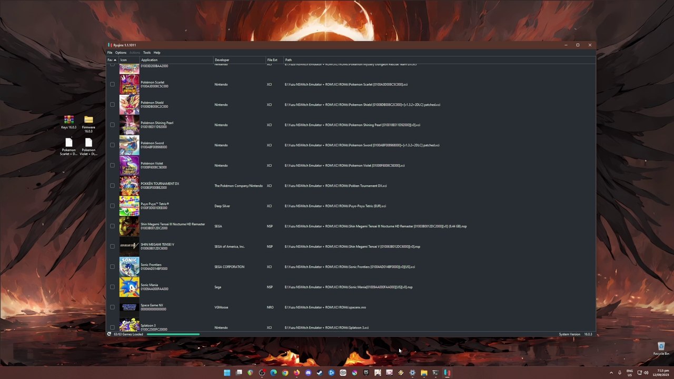674x379 pixels.
Task: Open the Windows Start menu
Action: point(227,373)
